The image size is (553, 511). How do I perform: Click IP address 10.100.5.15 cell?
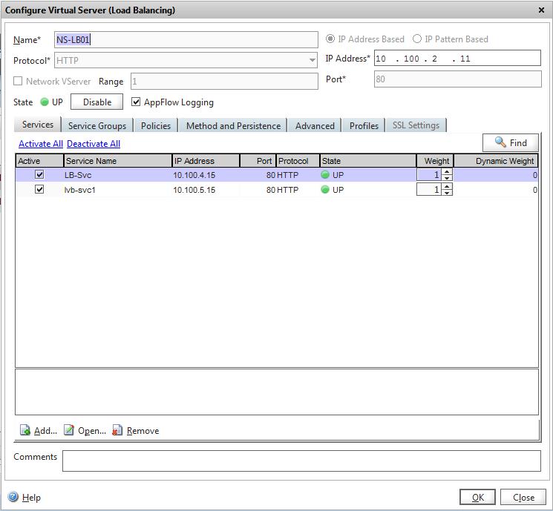click(x=194, y=190)
